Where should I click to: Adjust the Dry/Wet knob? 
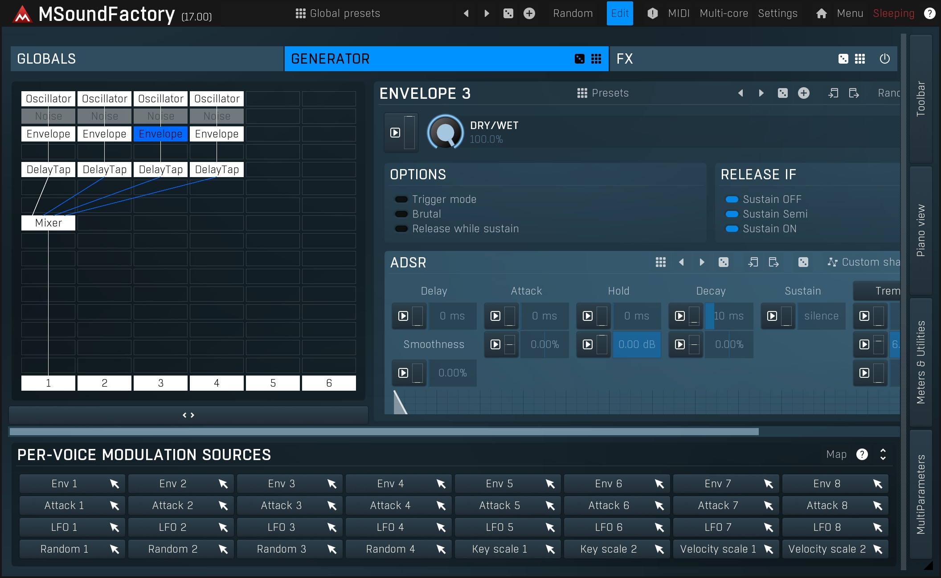445,133
